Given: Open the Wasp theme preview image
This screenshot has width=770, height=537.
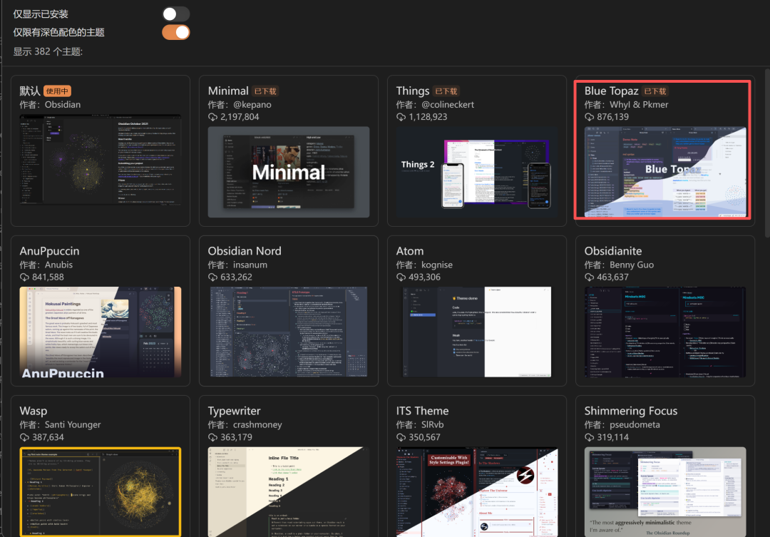Looking at the screenshot, I should pos(101,492).
